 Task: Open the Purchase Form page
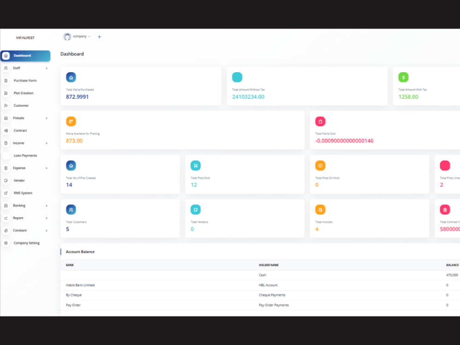(x=25, y=80)
